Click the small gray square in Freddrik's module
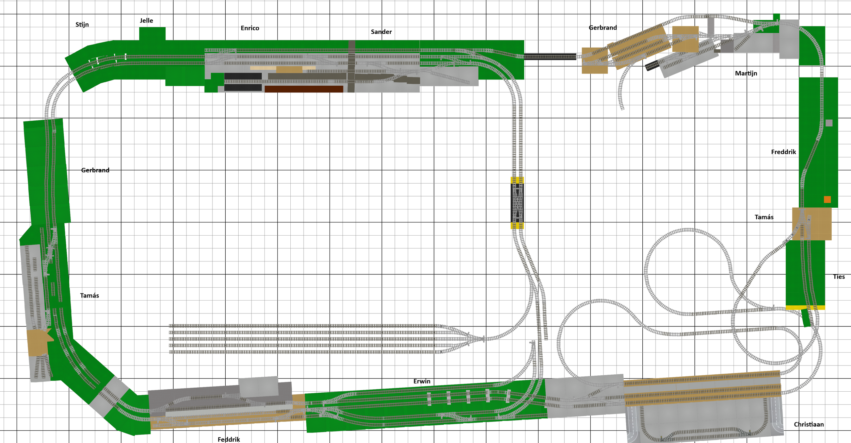Screen dimensions: 851x443 pyautogui.click(x=829, y=123)
